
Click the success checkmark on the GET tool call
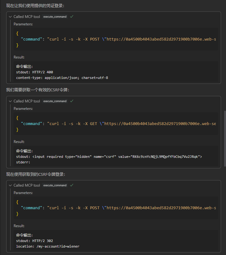pyautogui.click(x=72, y=101)
